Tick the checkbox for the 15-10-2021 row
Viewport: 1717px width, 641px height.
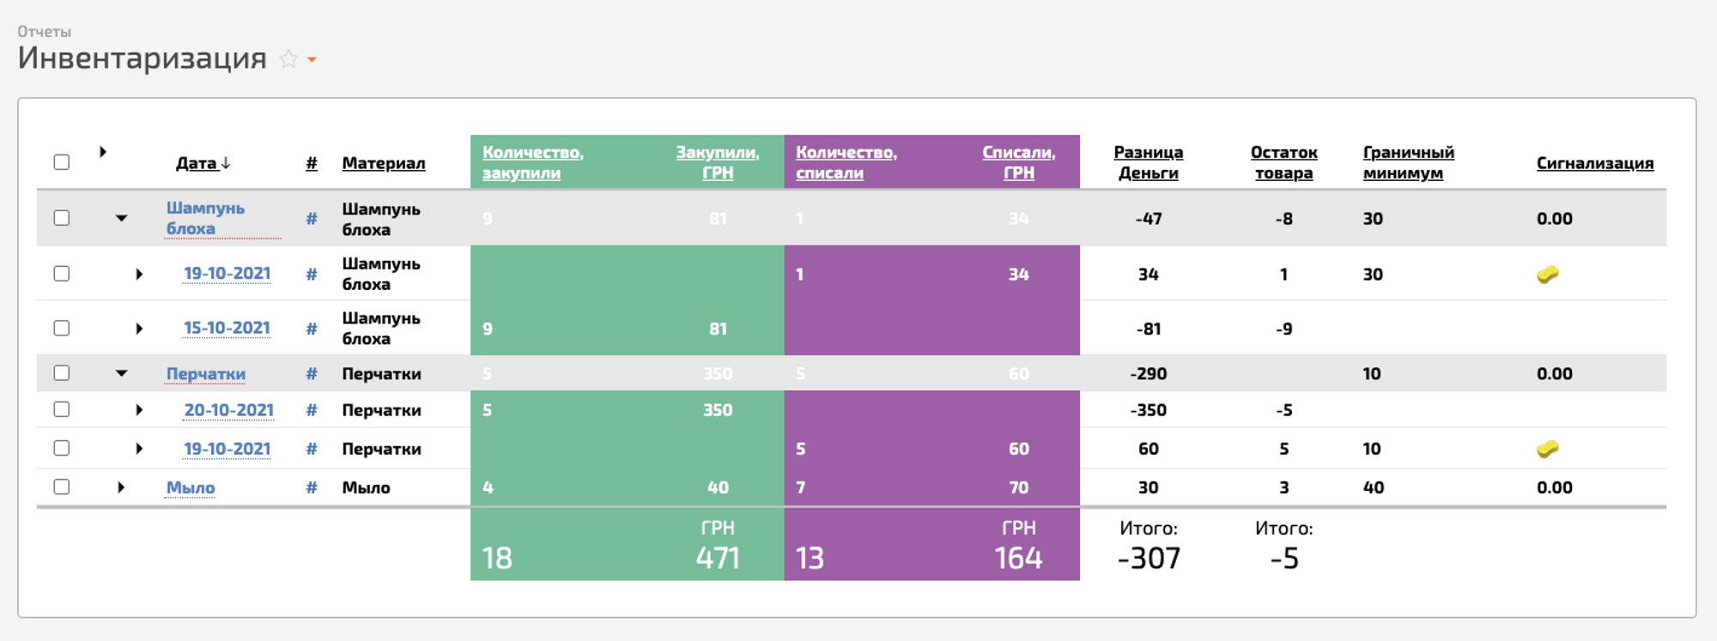[x=62, y=328]
